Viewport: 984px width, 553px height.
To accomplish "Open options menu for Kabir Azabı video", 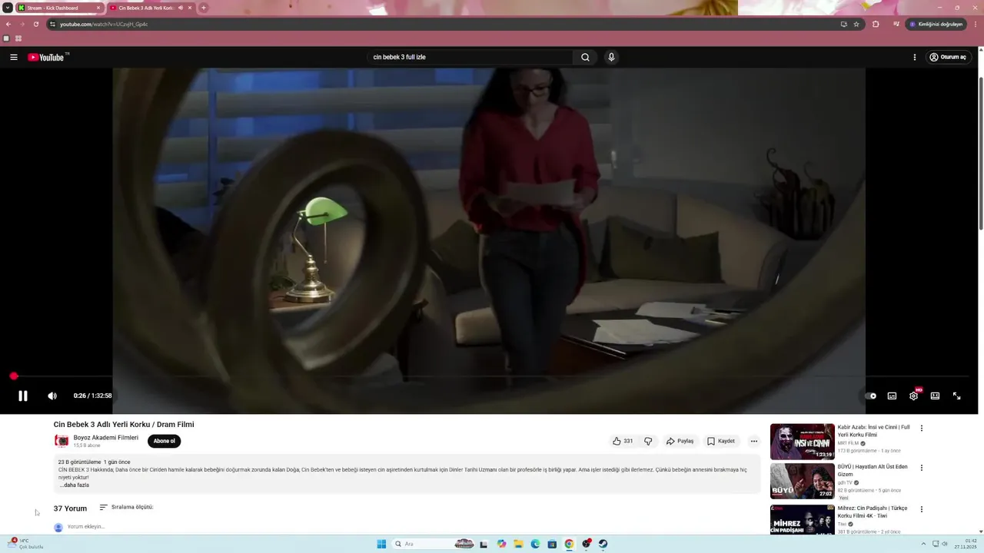I will pos(922,428).
